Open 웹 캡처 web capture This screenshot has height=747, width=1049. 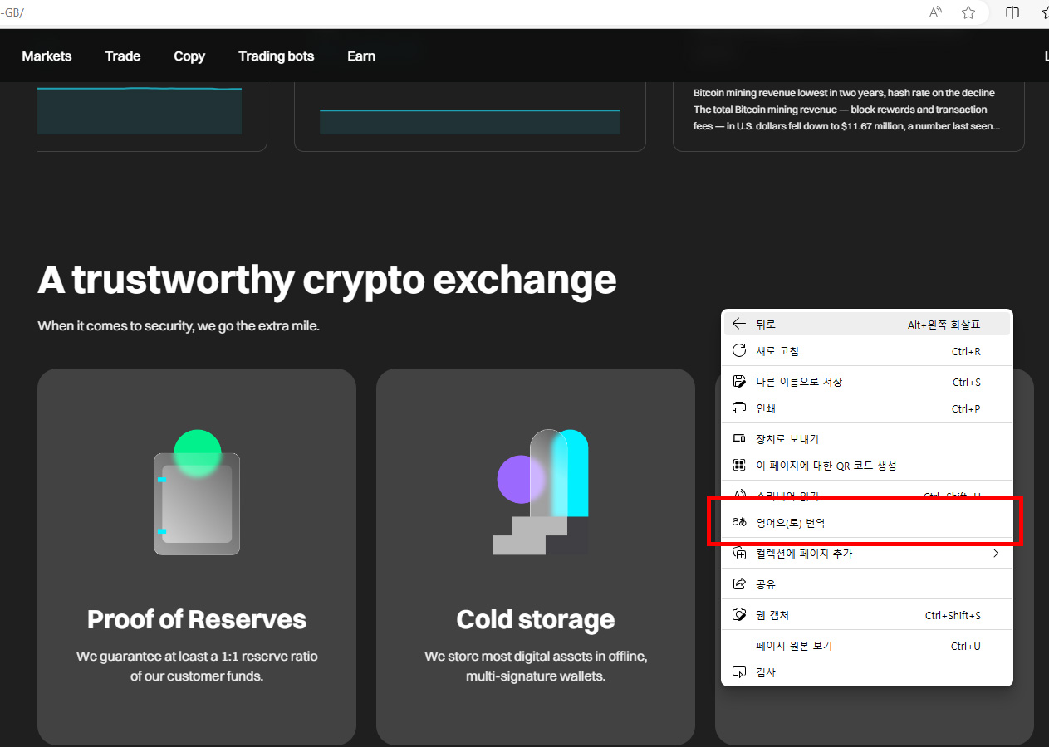pos(867,615)
